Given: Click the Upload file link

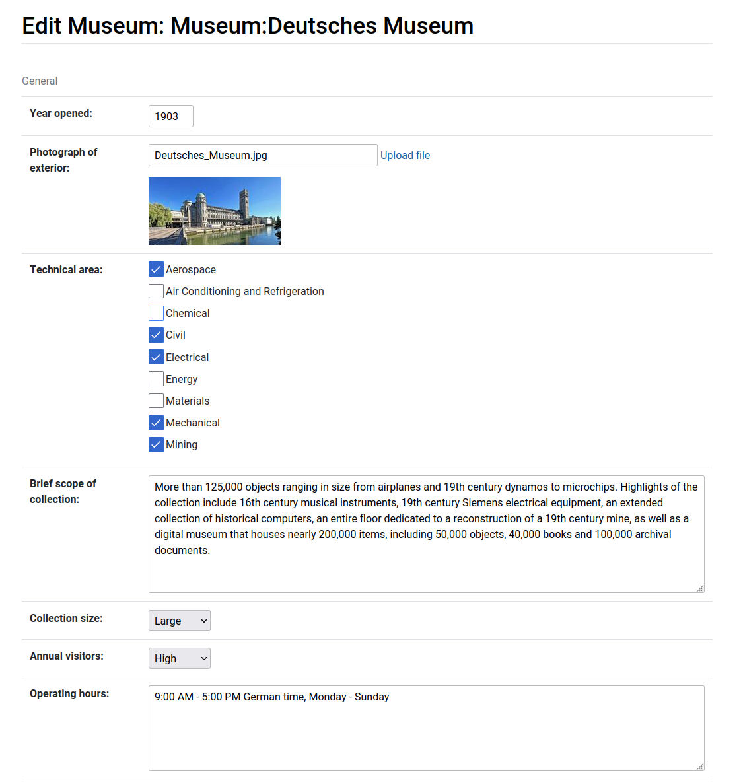Looking at the screenshot, I should pos(405,155).
